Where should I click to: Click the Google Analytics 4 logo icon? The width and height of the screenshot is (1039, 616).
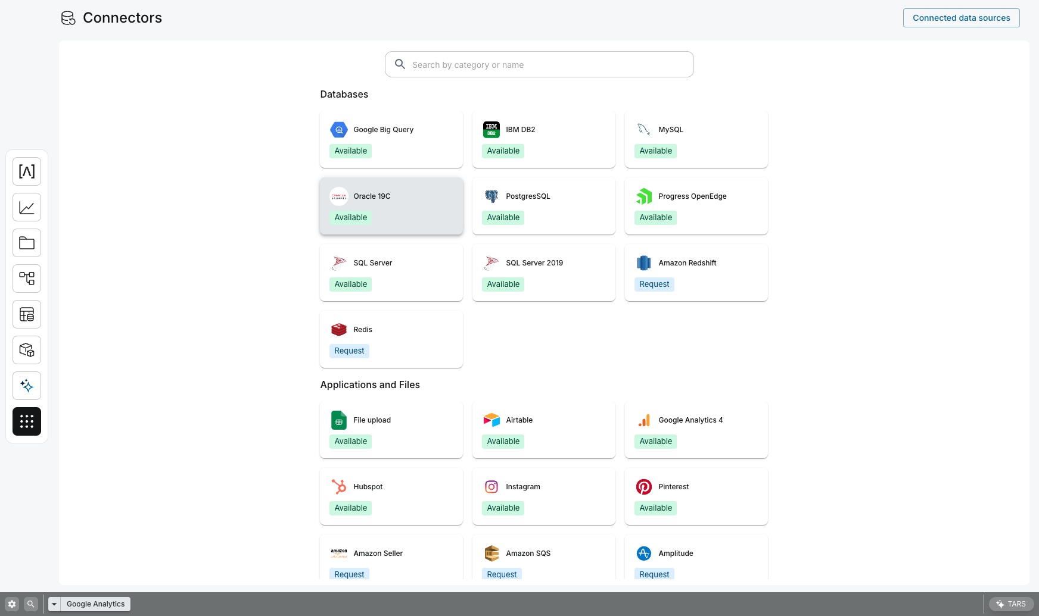[x=644, y=420]
